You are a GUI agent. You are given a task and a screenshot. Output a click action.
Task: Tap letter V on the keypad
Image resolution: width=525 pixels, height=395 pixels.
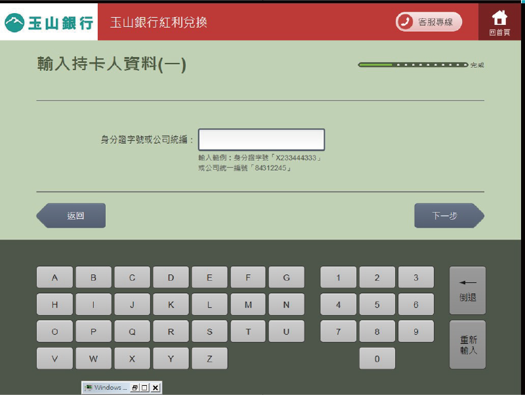point(54,358)
